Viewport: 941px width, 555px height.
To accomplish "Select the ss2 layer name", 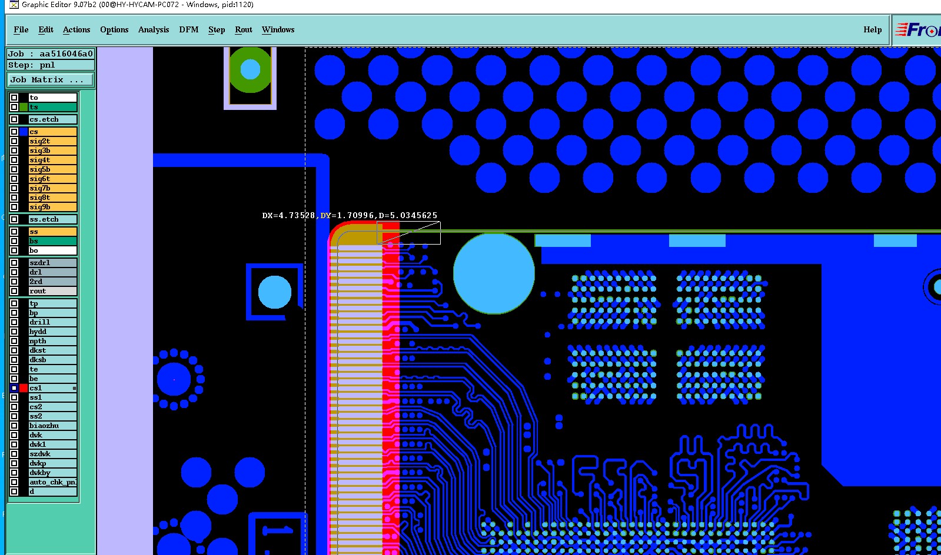I will pyautogui.click(x=53, y=416).
